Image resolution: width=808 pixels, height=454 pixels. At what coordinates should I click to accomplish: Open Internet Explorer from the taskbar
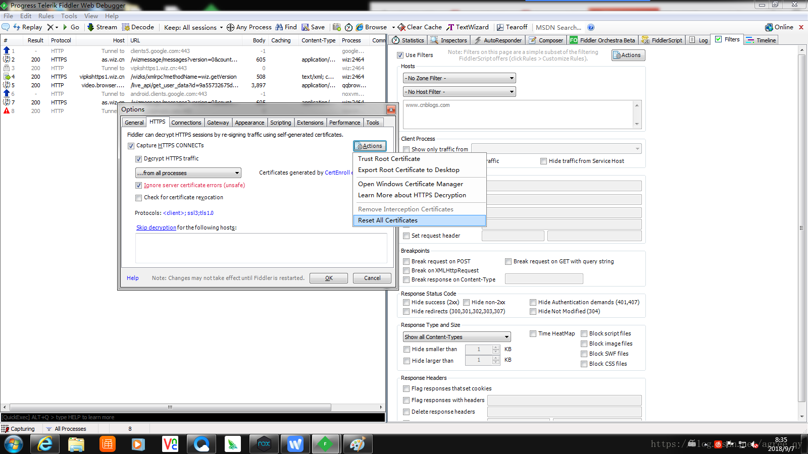pos(45,444)
